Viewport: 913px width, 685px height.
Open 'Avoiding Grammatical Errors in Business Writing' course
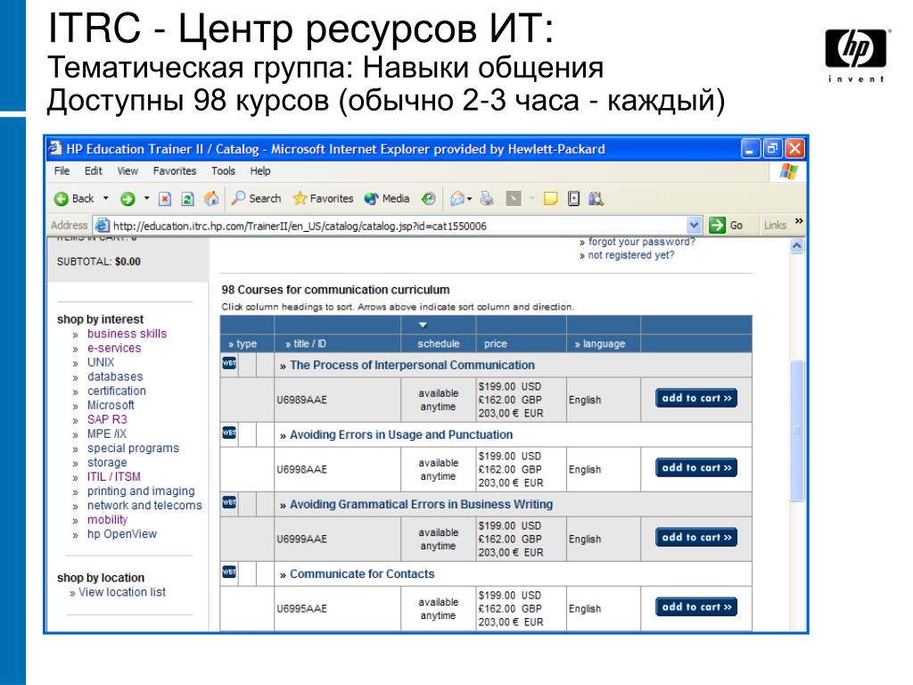422,505
